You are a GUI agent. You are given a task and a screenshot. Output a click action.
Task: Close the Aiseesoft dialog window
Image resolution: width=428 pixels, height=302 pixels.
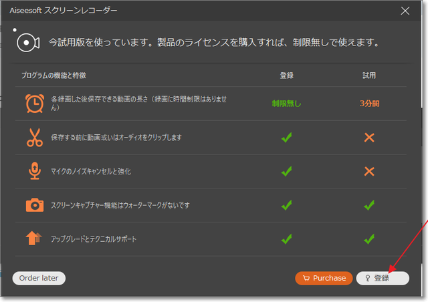point(405,11)
